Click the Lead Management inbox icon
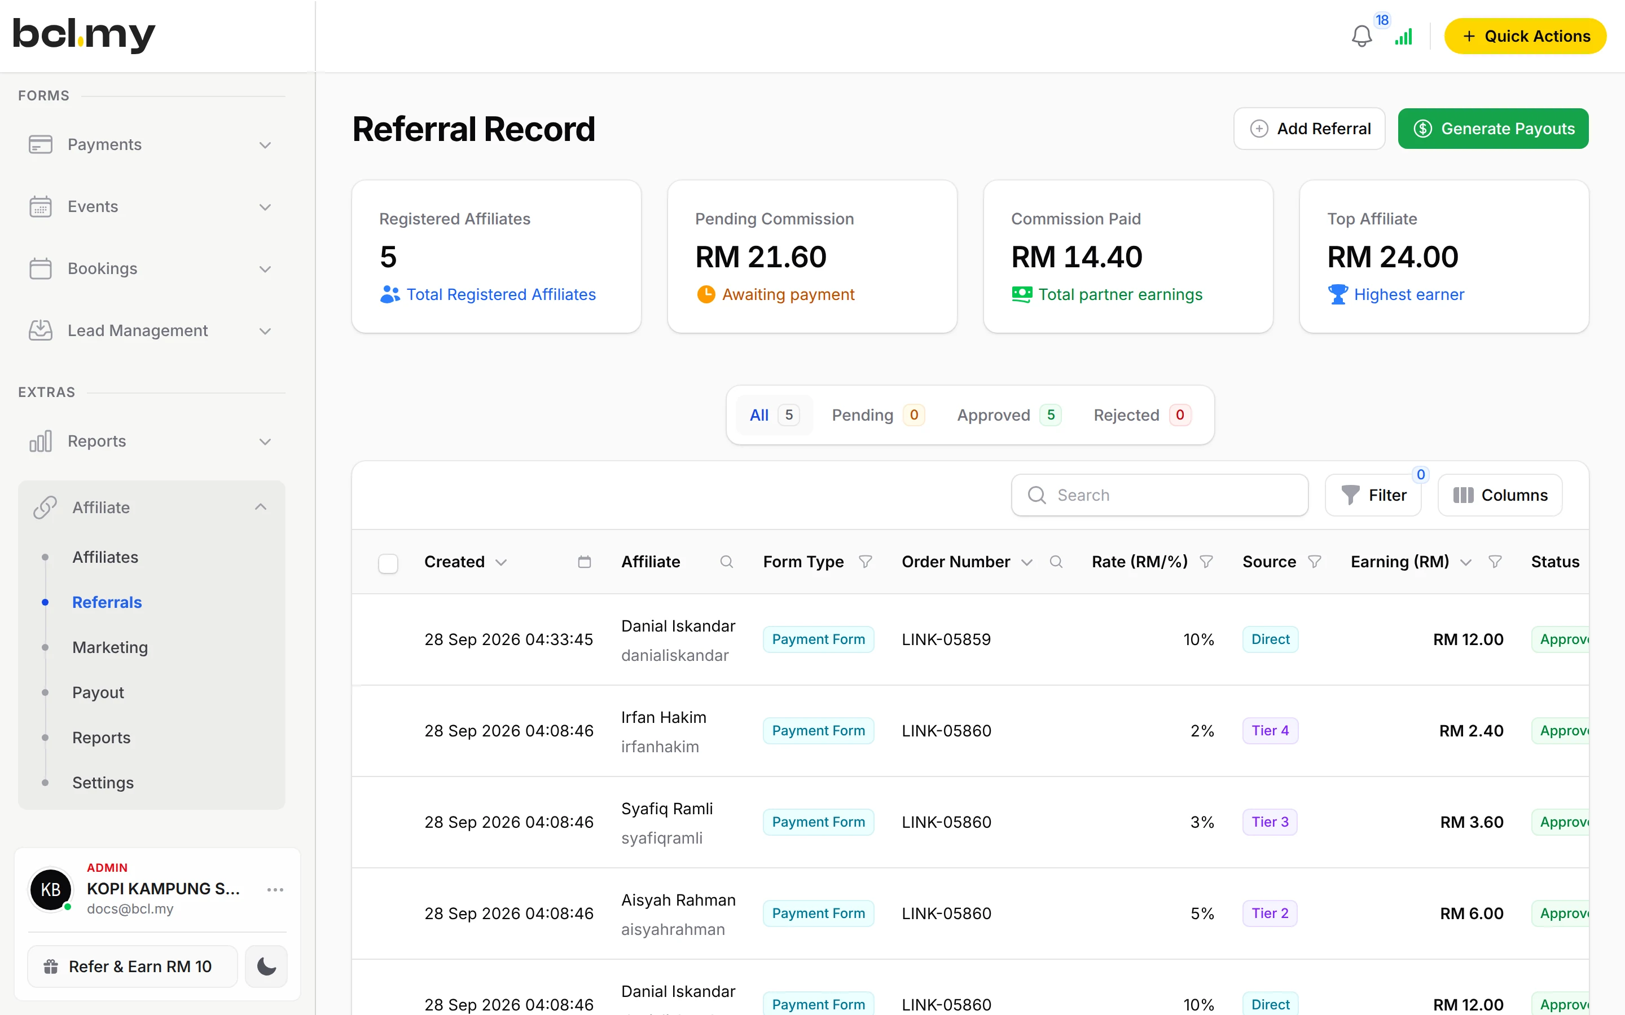 click(40, 330)
